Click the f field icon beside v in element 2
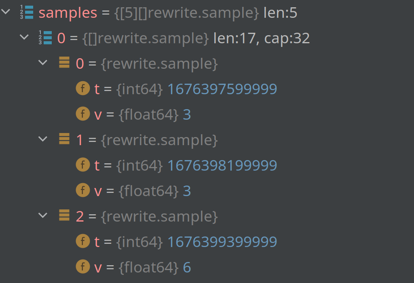Viewport: 414px width, 283px height. click(83, 267)
